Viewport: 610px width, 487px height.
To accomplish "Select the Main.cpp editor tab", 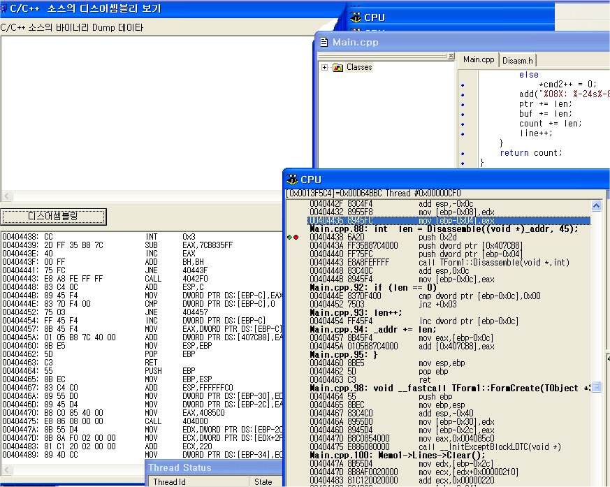I will coord(479,59).
